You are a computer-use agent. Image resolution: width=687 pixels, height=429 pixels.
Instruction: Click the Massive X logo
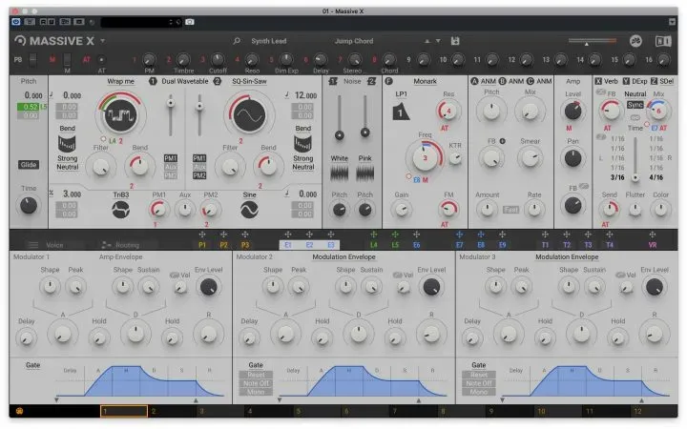pyautogui.click(x=54, y=41)
